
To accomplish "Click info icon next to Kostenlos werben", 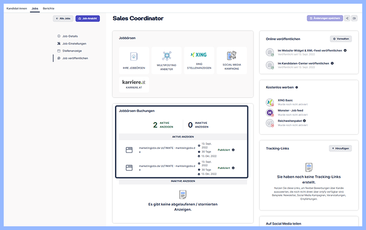I will click(297, 87).
